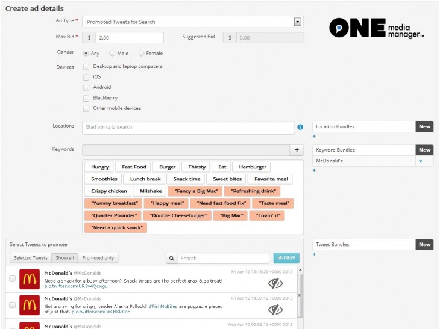This screenshot has height=329, width=440.
Task: Click the "Yummy breakfast" keyword tag
Action: tap(114, 203)
